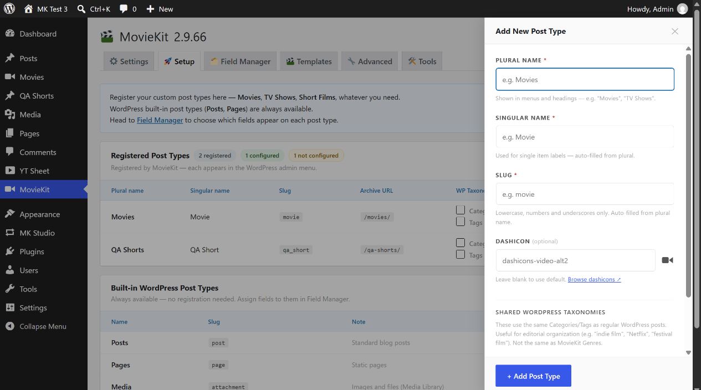
Task: Open the Ctrl+K search icon
Action: pyautogui.click(x=81, y=9)
